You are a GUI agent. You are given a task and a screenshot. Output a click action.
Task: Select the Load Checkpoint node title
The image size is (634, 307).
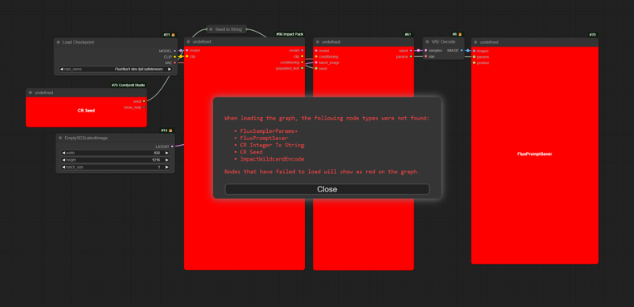[x=78, y=42]
